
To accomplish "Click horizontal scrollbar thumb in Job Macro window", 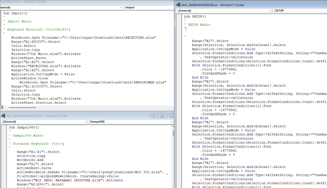I will (22, 108).
